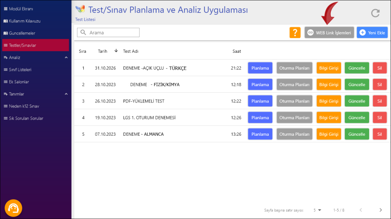This screenshot has width=391, height=219.
Task: Collapse the Tanımlar sidebar section
Action: [x=66, y=94]
